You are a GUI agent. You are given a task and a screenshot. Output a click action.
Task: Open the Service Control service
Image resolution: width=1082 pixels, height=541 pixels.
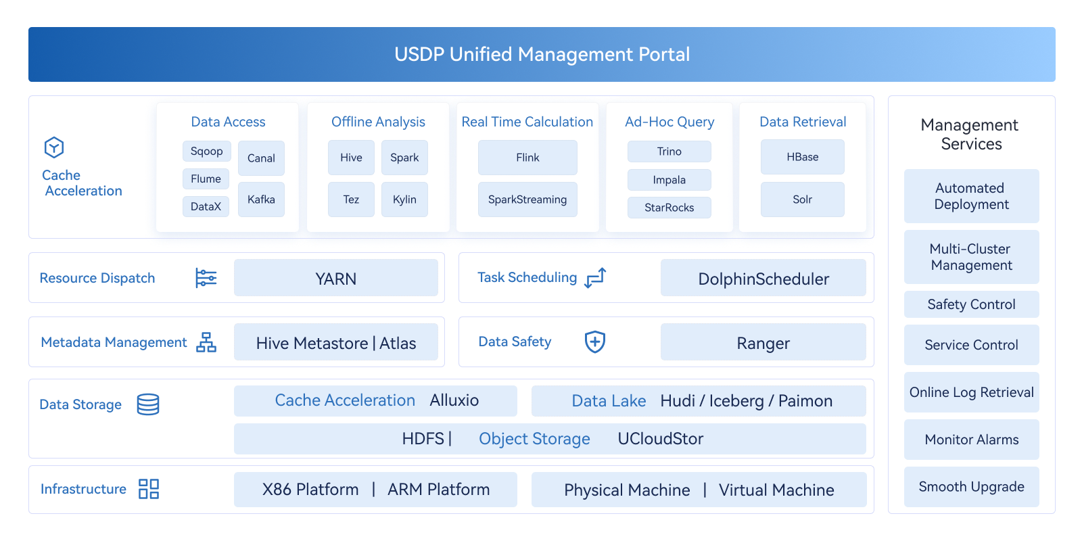[x=972, y=345]
